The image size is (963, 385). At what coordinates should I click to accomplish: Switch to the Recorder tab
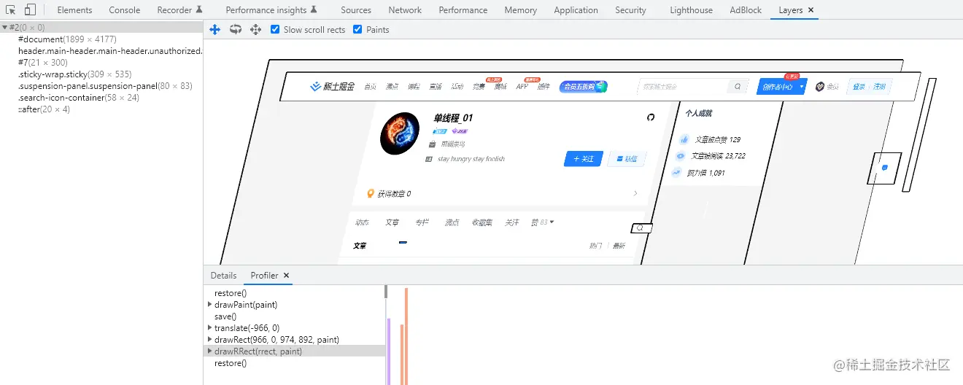click(x=179, y=10)
